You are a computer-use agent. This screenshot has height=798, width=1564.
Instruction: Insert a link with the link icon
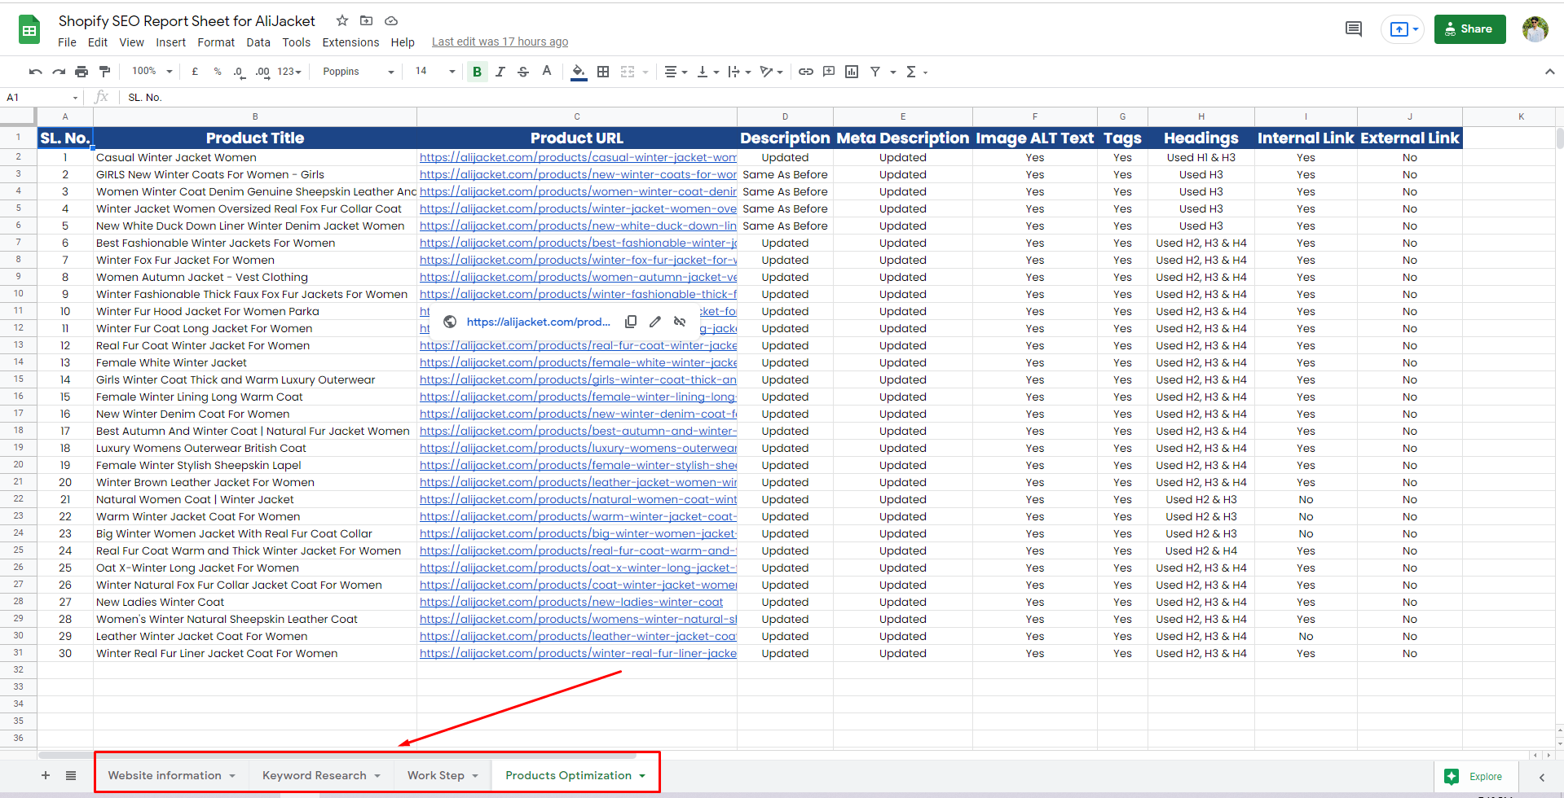click(805, 72)
